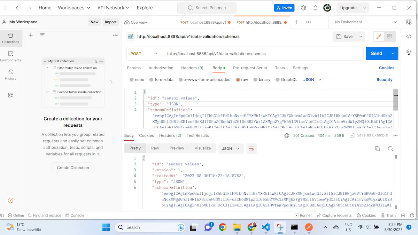The width and height of the screenshot is (418, 235).
Task: Open the Overview tab
Action: point(136,22)
